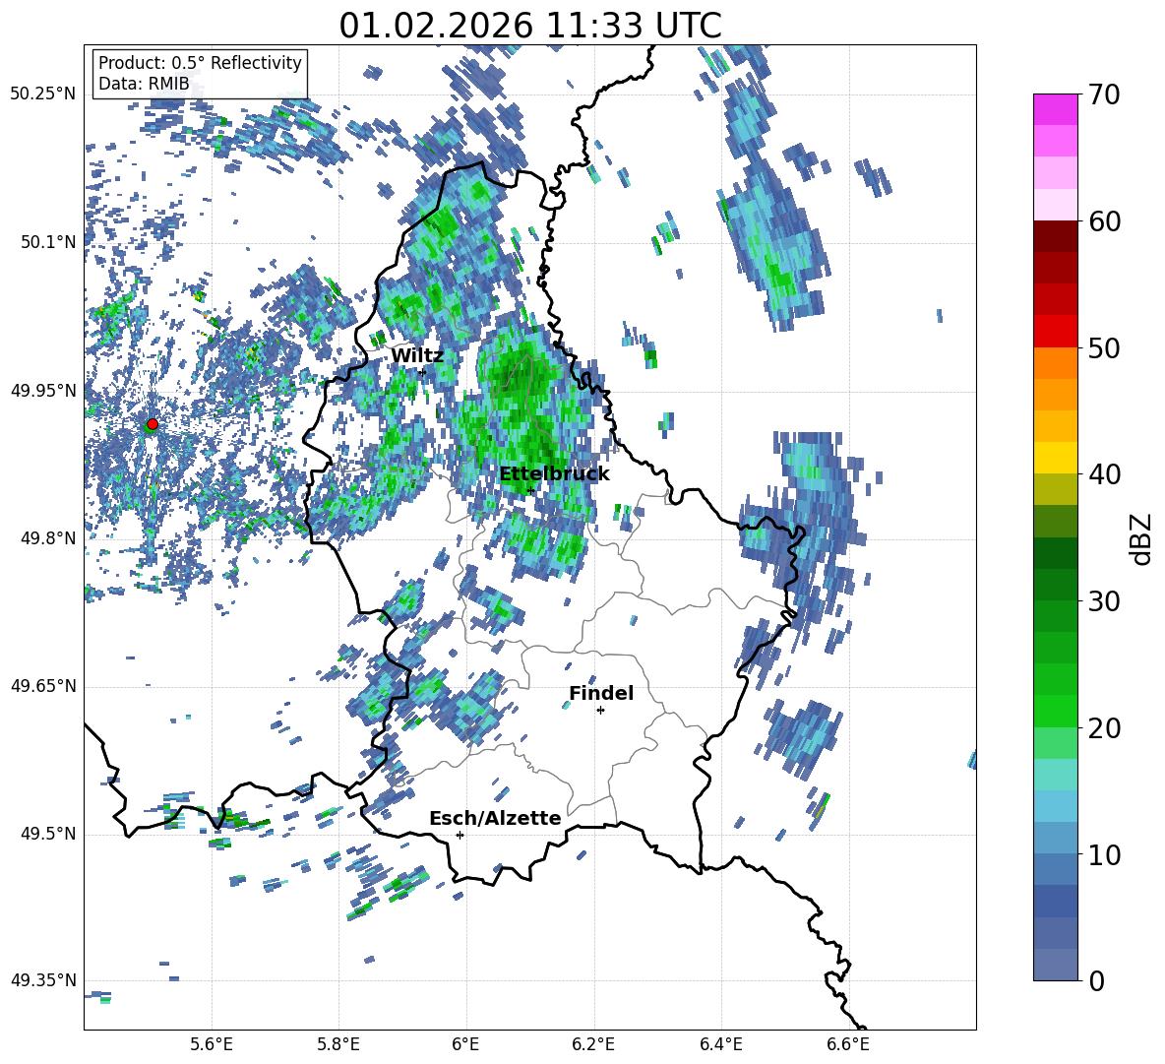Click the 10 tick on colorbar

coord(1105,854)
